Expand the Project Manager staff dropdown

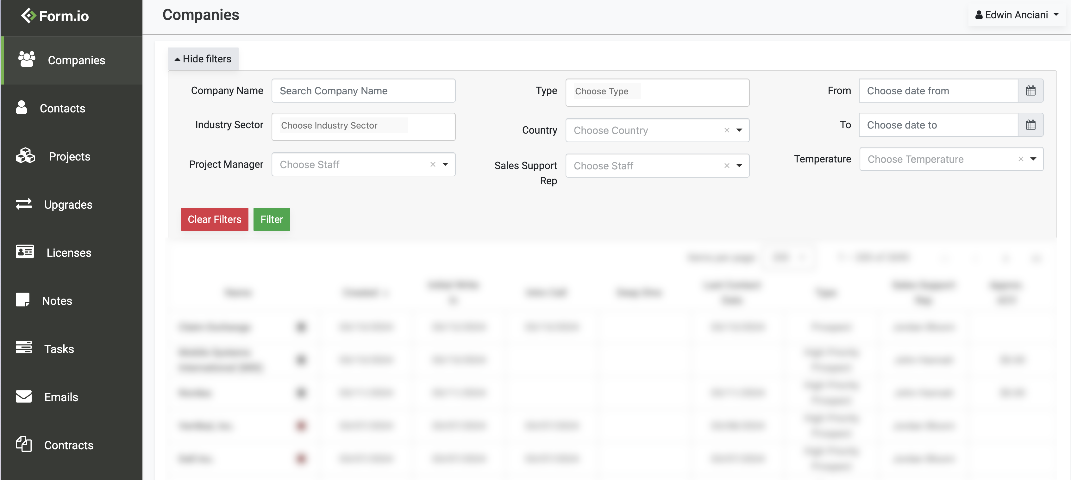[445, 164]
